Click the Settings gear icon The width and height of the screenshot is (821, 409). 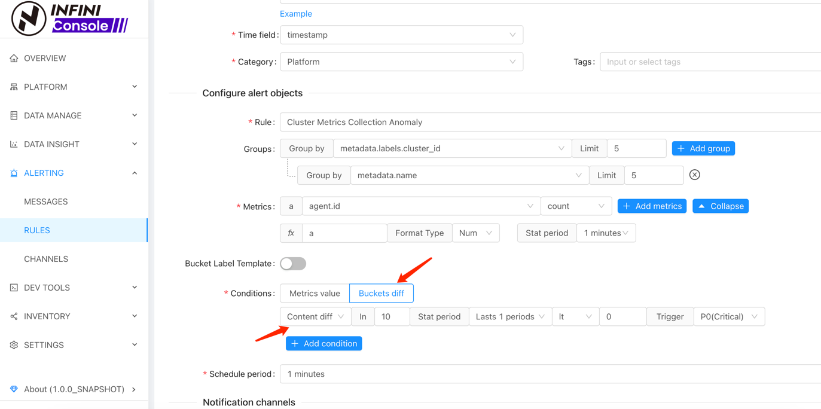pos(14,345)
